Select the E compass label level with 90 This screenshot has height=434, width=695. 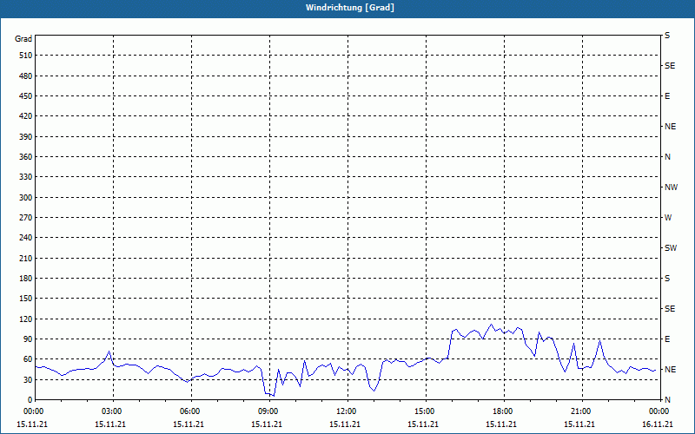[667, 339]
